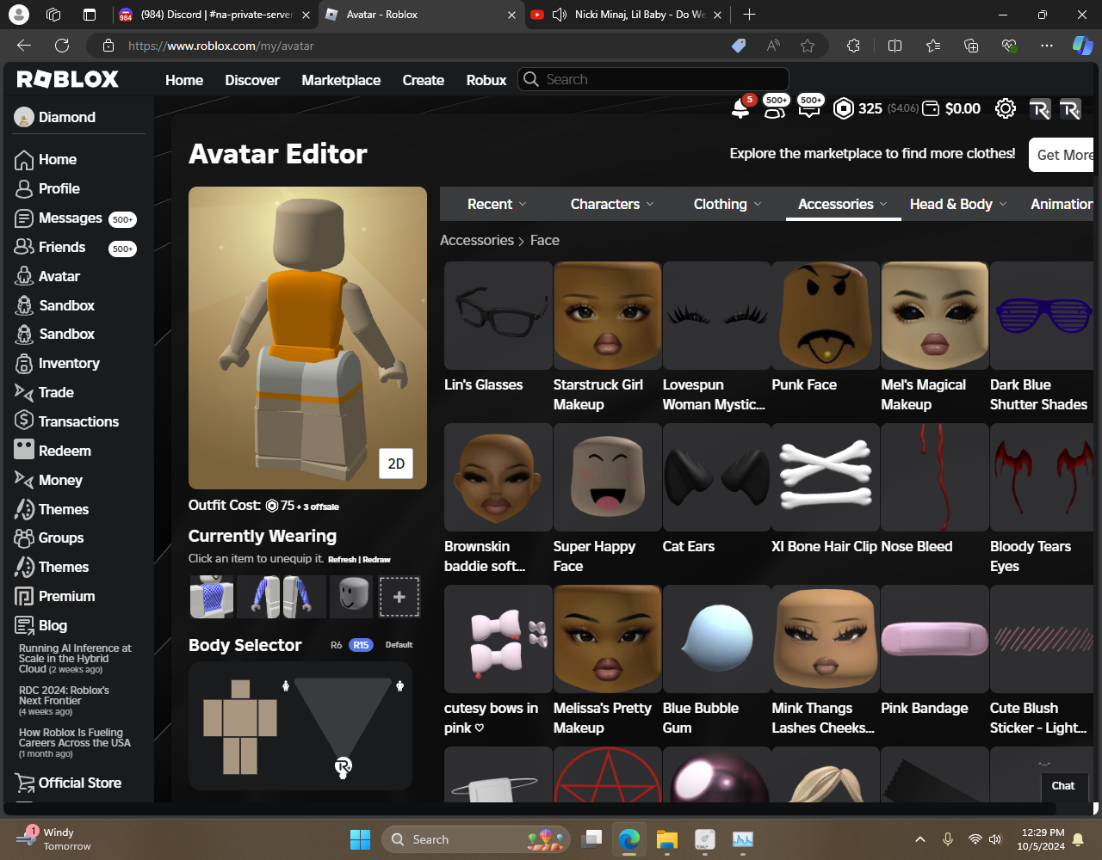Open Robux in top navigation
Viewport: 1102px width, 860px height.
[x=486, y=80]
